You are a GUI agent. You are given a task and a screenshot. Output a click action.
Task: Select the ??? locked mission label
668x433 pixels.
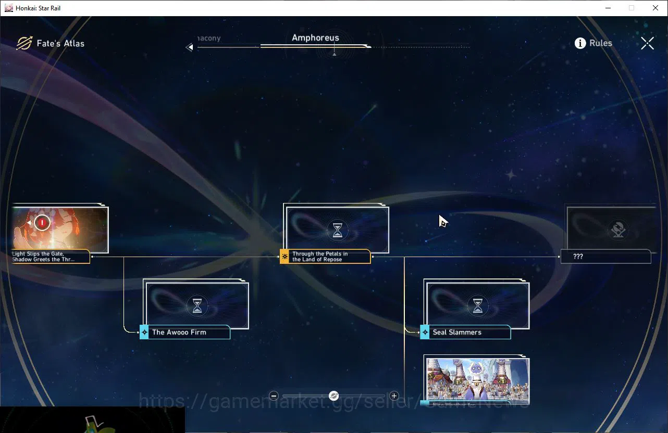point(606,257)
